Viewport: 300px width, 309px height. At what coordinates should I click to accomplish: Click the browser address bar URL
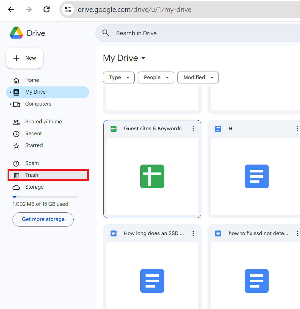[135, 10]
